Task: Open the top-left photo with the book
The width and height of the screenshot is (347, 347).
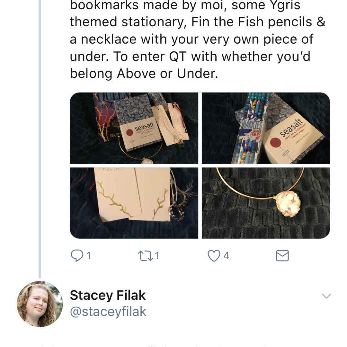Action: point(134,128)
